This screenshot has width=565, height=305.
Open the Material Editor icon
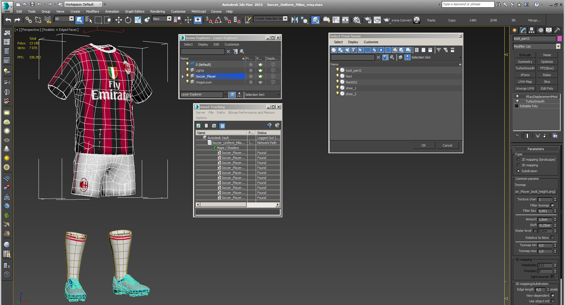coord(357,20)
